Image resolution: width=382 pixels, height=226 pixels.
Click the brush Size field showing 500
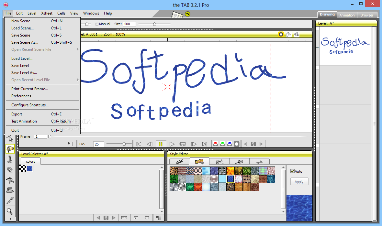point(129,24)
